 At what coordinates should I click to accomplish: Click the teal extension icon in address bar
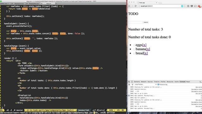click(182, 6)
